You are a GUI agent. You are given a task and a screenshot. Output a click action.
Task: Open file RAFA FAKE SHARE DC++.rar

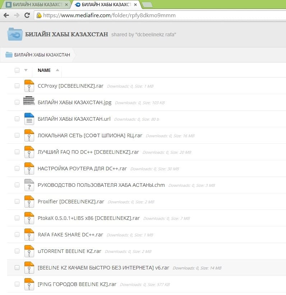(x=70, y=235)
